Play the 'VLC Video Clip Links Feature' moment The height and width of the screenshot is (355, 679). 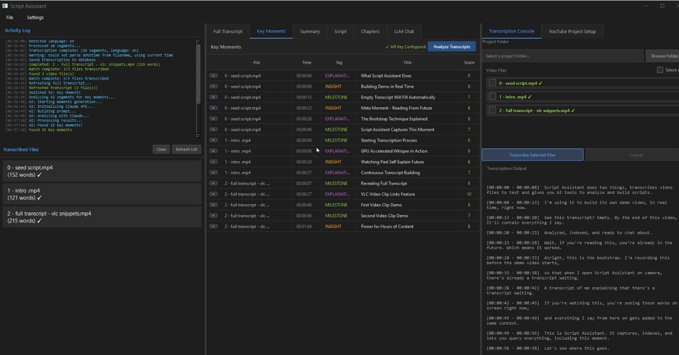213,194
